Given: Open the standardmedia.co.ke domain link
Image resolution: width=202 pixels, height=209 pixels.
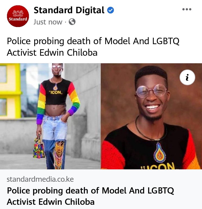Looking at the screenshot, I should 40,179.
